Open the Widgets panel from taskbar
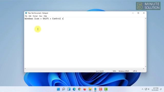The image size is (164, 92). coord(69,89)
